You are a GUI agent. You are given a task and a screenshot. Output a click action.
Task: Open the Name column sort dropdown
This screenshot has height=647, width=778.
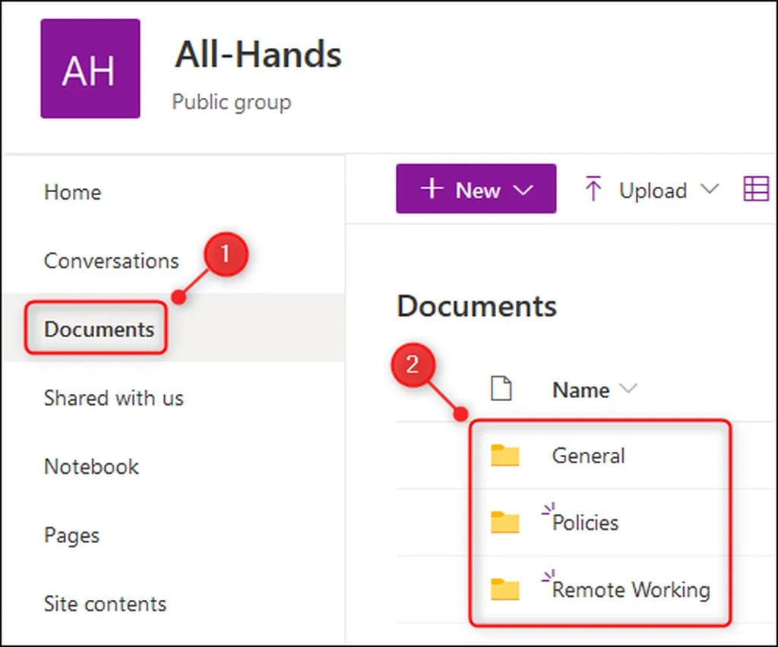[628, 390]
